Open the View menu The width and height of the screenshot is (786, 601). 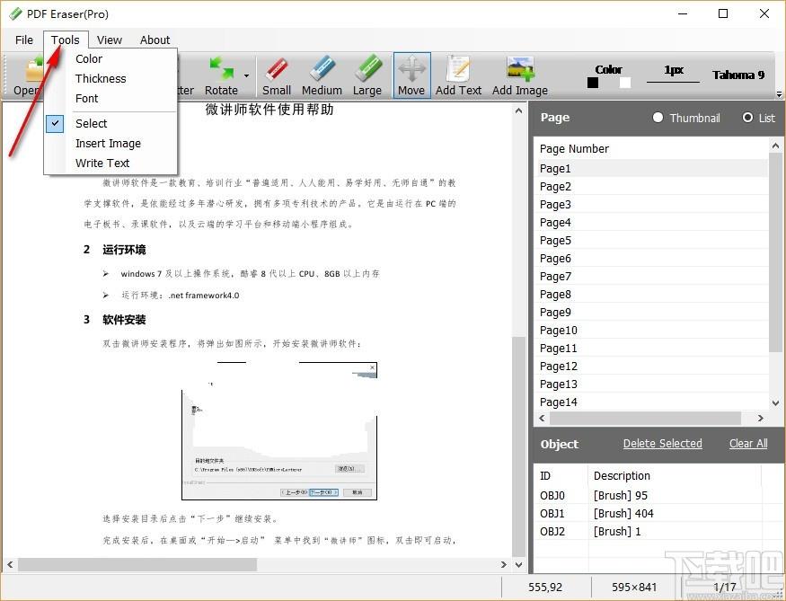[x=110, y=40]
